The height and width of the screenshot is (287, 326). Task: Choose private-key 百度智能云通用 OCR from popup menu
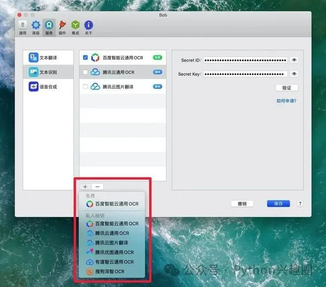(112, 224)
